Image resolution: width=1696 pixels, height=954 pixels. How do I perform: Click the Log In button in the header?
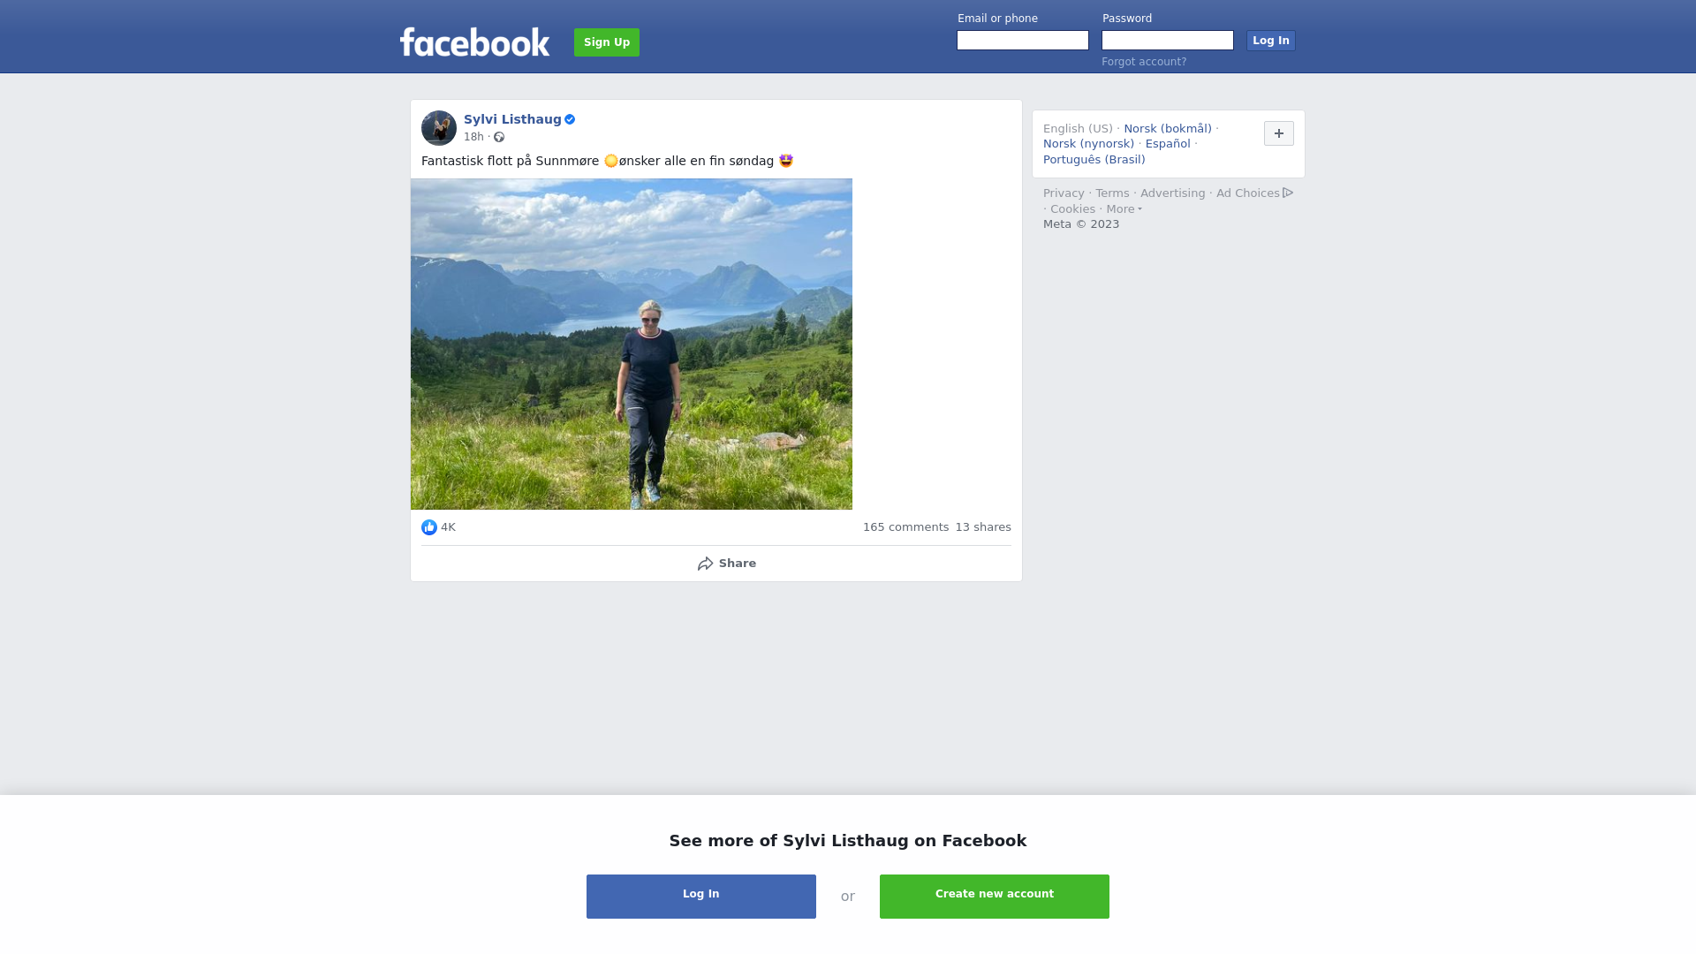(1271, 41)
